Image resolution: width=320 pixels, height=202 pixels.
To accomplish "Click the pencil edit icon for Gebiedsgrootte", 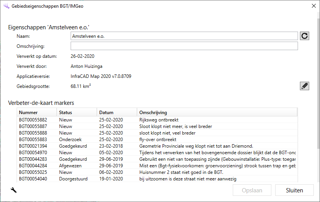I will [x=305, y=86].
